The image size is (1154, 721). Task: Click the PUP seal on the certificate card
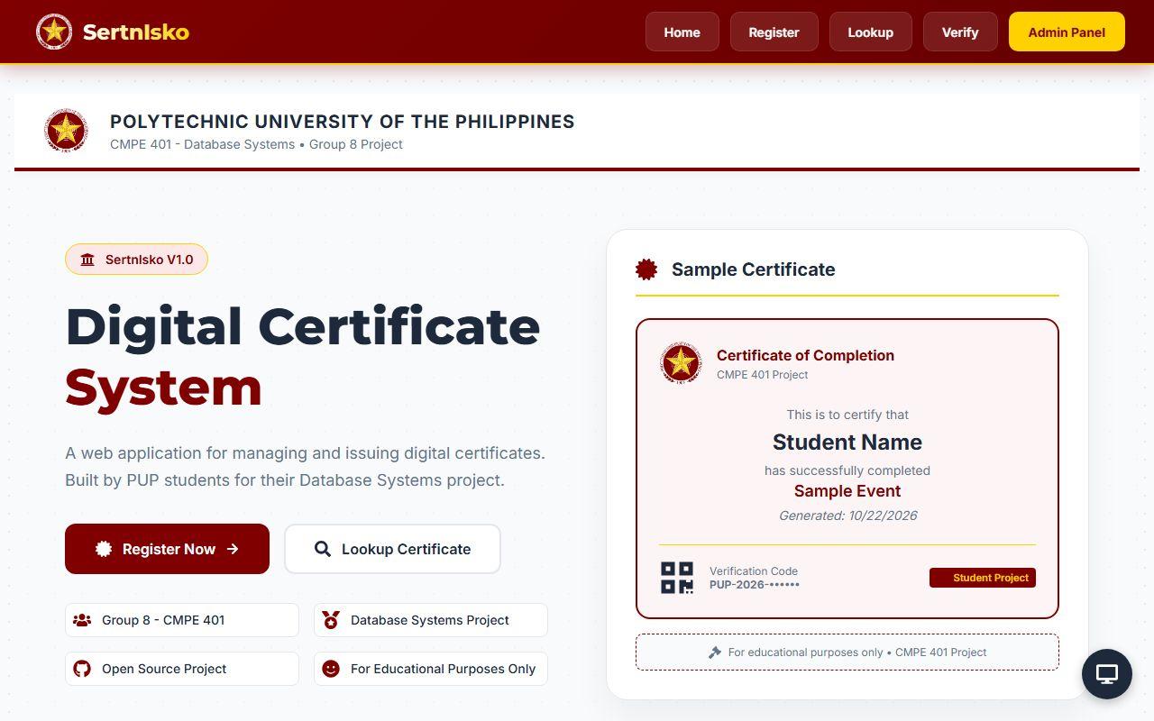(x=681, y=363)
